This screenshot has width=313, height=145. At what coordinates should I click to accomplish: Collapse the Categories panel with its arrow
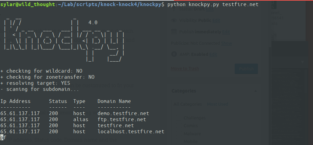255,91
